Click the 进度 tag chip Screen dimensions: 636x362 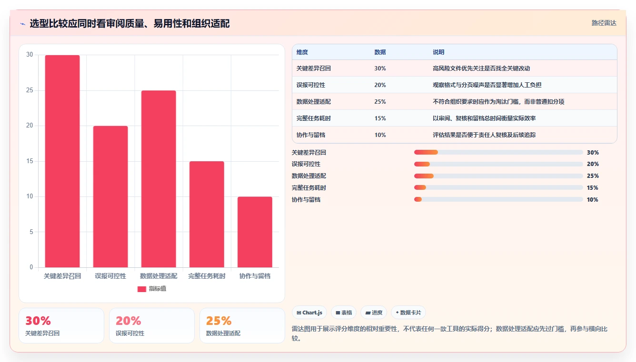pos(374,313)
